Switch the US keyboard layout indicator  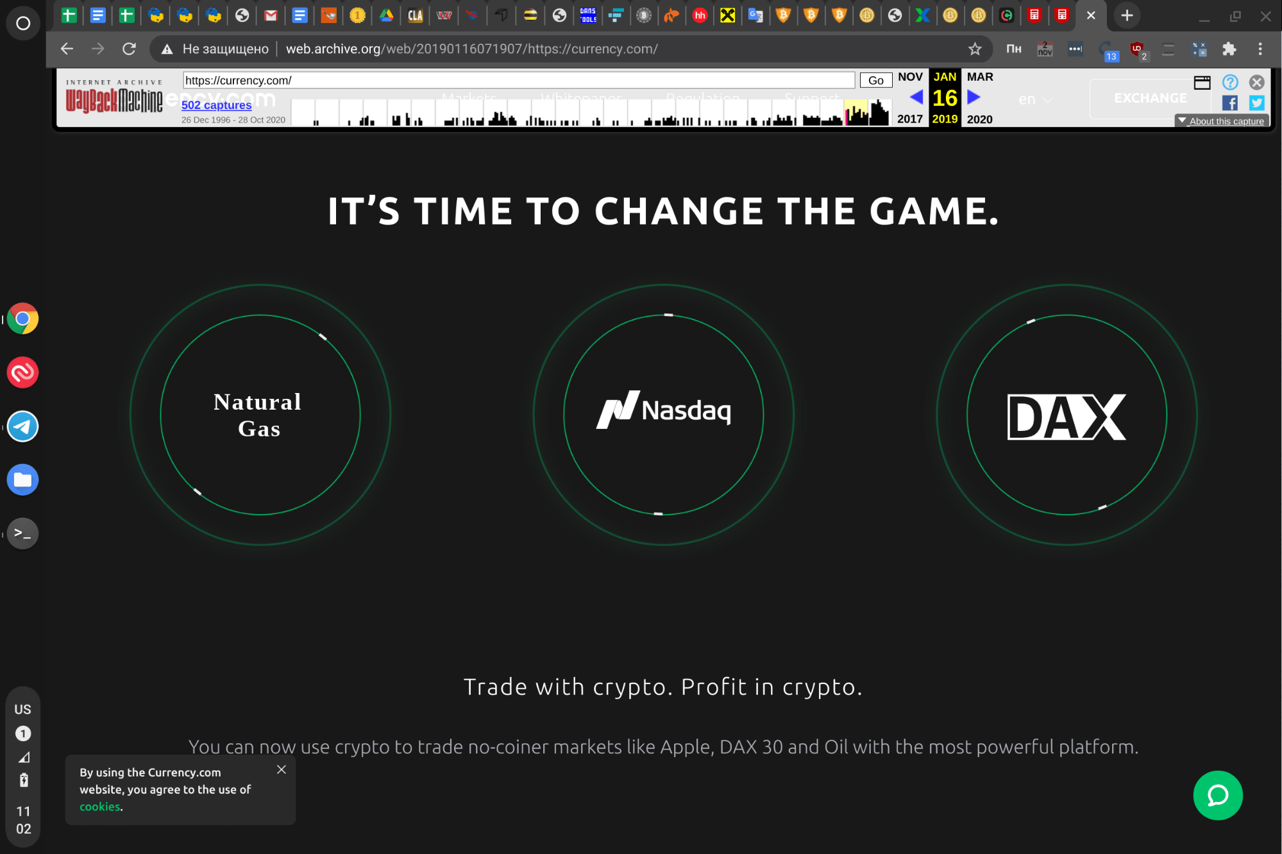(23, 709)
